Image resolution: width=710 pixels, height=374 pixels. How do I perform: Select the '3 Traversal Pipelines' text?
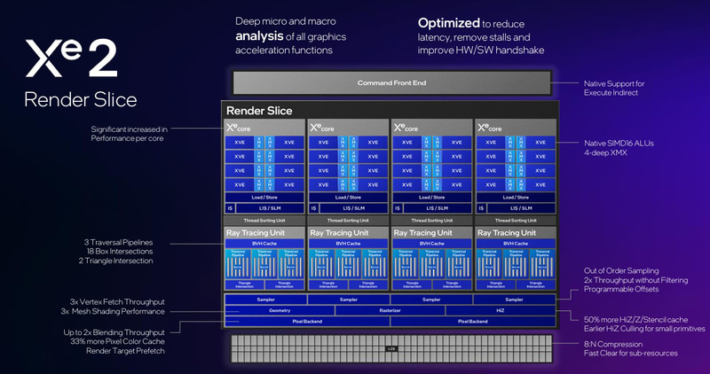[x=118, y=243]
